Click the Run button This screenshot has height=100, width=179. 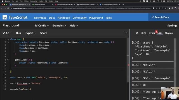tap(18, 33)
